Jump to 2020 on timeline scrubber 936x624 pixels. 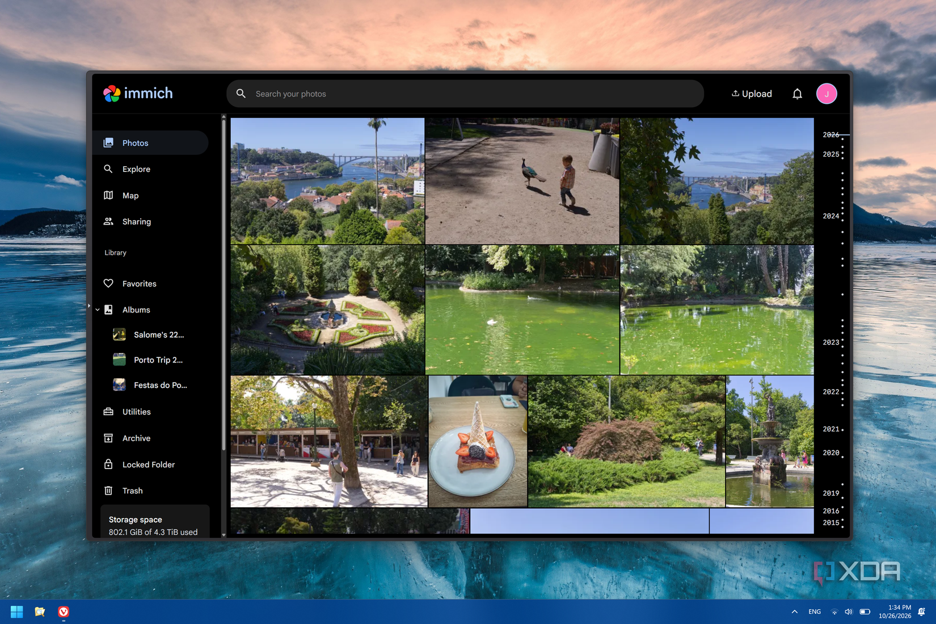tap(831, 453)
